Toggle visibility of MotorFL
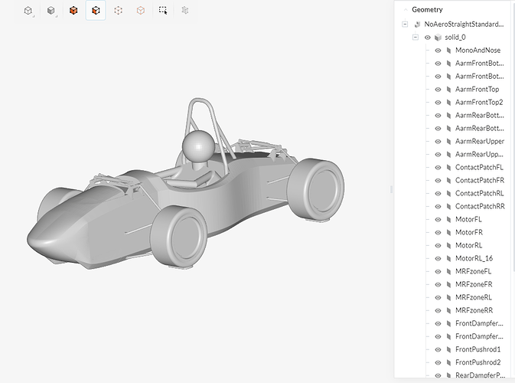 [438, 219]
